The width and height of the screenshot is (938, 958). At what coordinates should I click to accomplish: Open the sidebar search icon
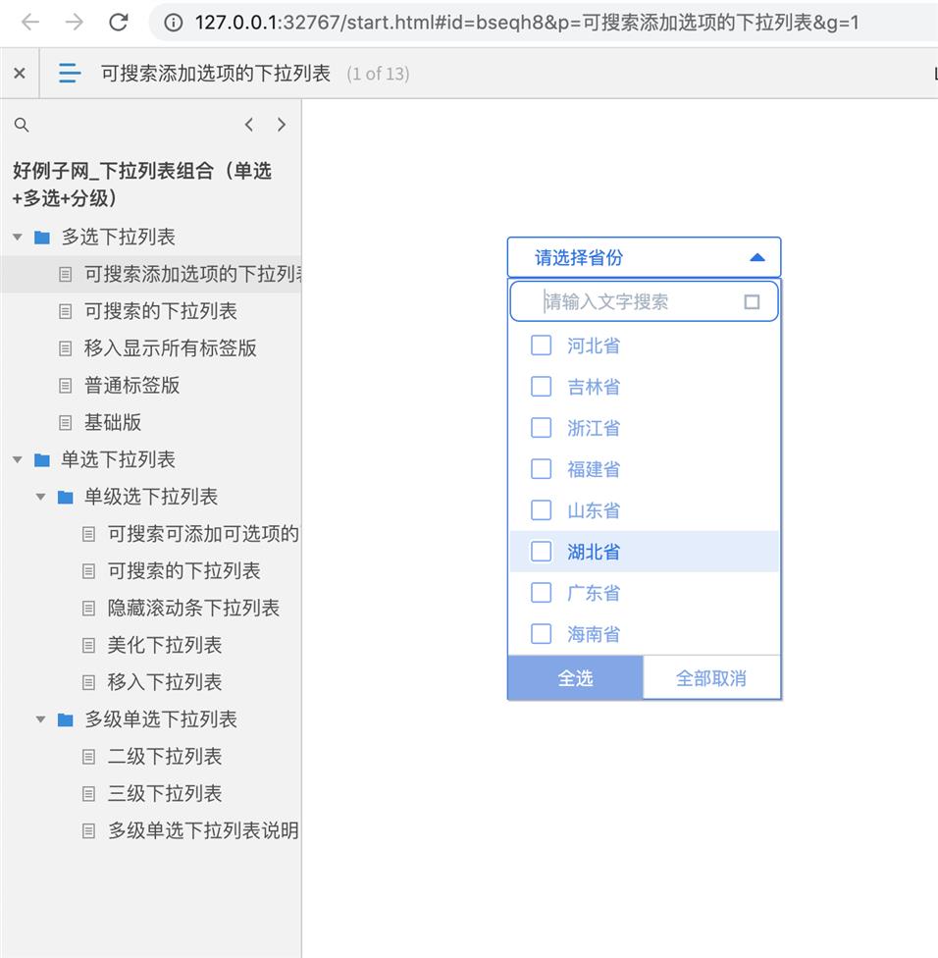[x=22, y=125]
